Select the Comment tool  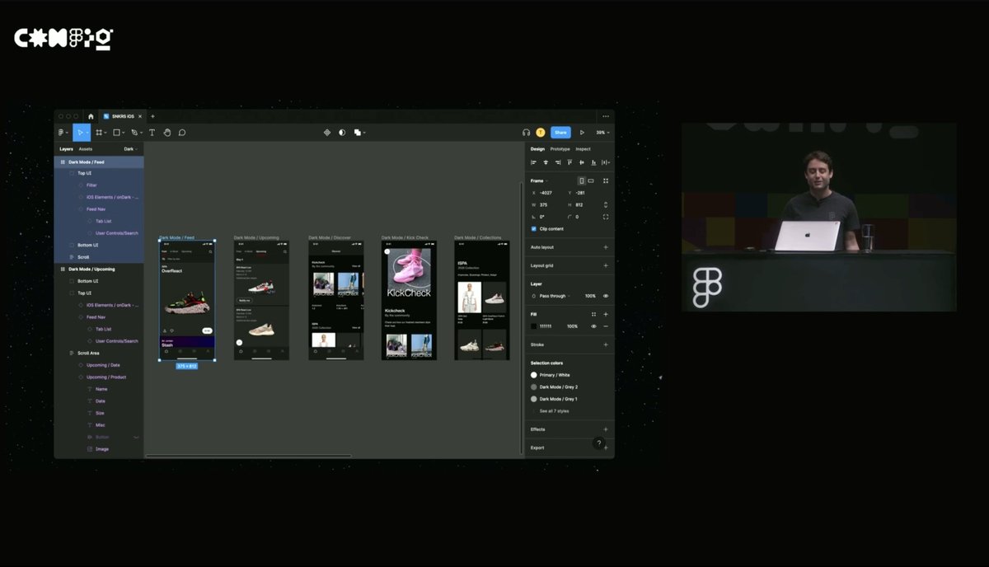[x=182, y=132]
